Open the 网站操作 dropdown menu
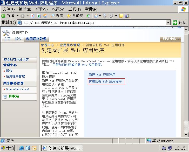Screen dimensions: 189x152 point(170,39)
